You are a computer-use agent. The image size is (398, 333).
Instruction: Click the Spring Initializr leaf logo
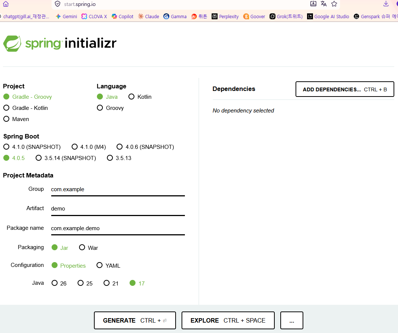(x=12, y=43)
